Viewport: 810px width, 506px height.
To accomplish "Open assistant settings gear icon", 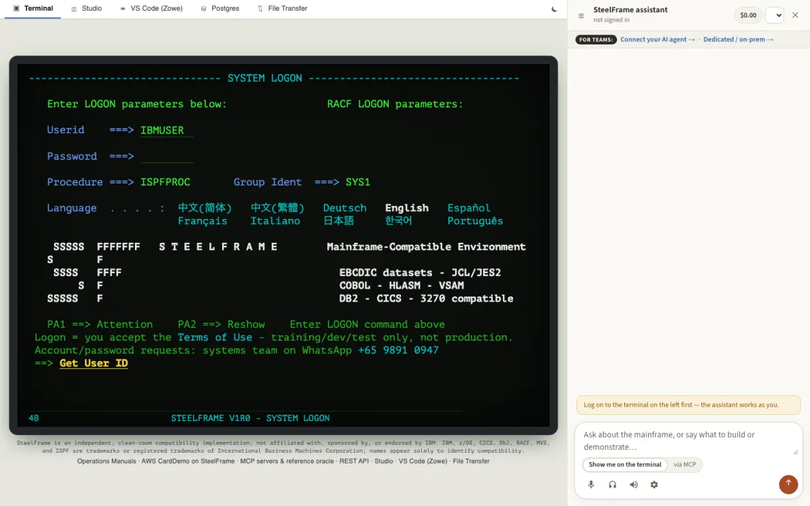I will [x=654, y=484].
